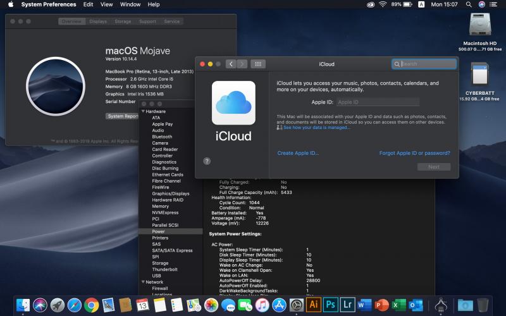Open See how your data is managed link
The height and width of the screenshot is (316, 506).
316,128
